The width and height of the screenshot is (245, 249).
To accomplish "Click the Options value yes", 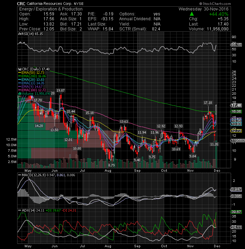I will tap(157, 14).
